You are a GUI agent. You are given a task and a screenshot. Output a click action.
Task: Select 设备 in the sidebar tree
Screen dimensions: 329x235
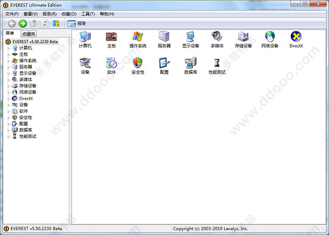tap(23, 104)
